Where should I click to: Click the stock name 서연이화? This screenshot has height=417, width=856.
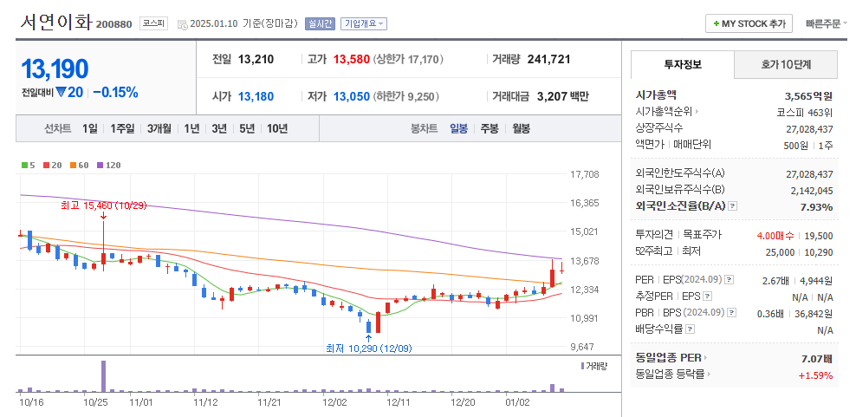pyautogui.click(x=55, y=23)
